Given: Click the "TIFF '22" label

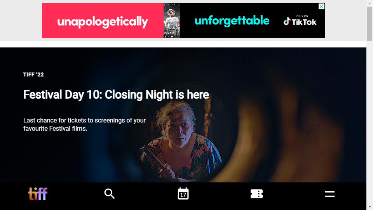Looking at the screenshot, I should tap(33, 75).
